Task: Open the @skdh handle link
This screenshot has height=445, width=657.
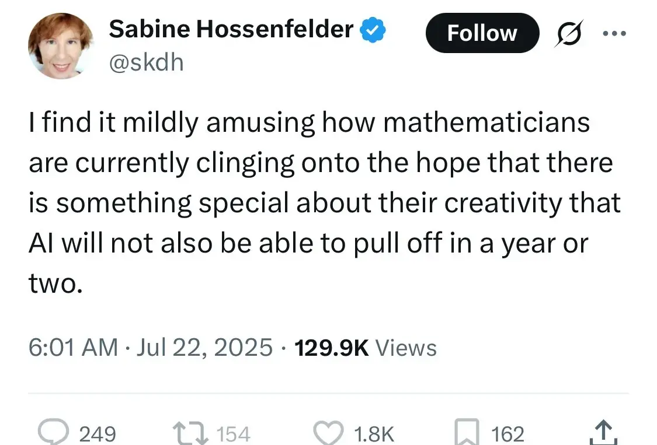Action: point(146,63)
